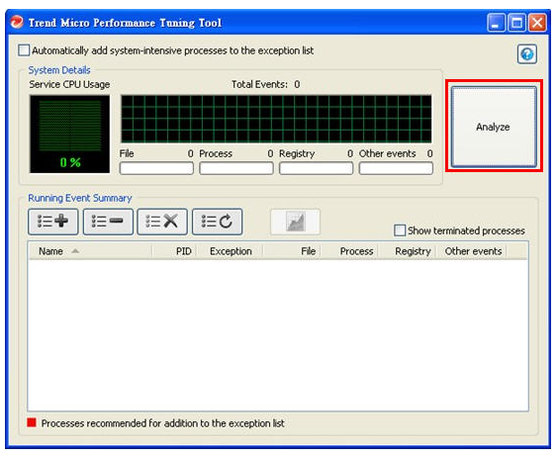Image resolution: width=558 pixels, height=454 pixels.
Task: Enable automatically add system-intensive processes checkbox
Action: (x=24, y=50)
